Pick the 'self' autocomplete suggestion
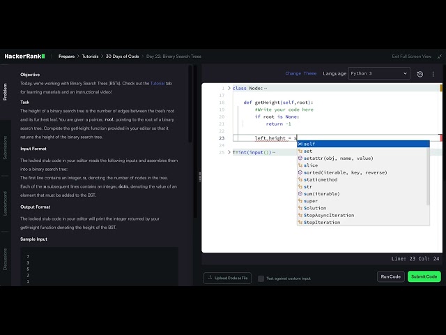 [x=363, y=144]
